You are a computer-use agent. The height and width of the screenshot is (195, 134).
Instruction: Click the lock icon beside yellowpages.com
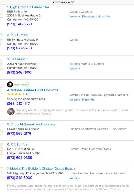pyautogui.click(x=54, y=2)
